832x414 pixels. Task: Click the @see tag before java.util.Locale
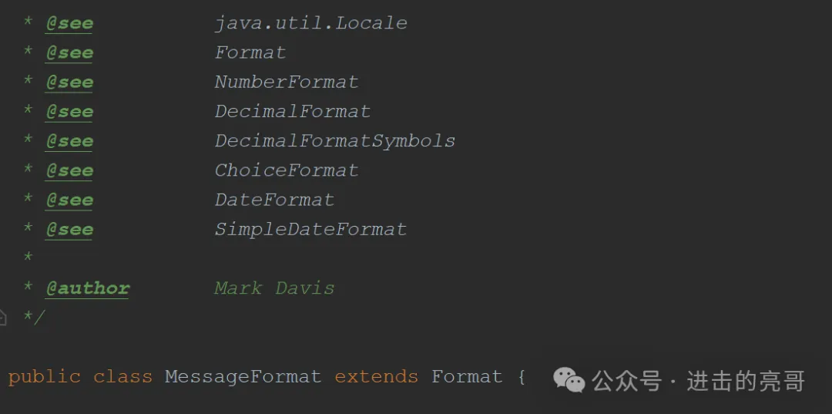69,23
